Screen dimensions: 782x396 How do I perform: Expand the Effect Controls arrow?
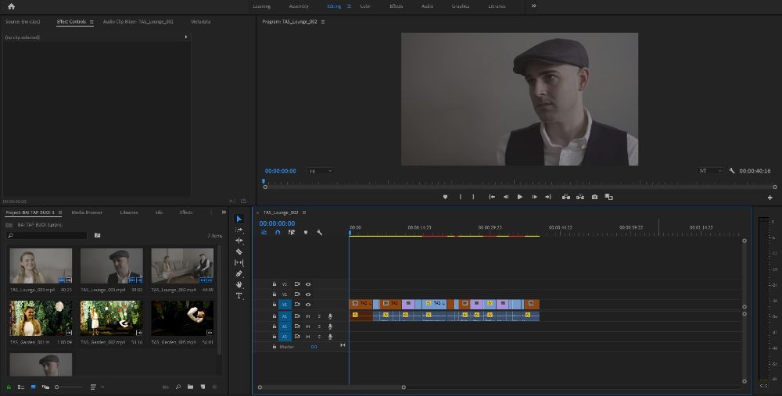point(186,37)
